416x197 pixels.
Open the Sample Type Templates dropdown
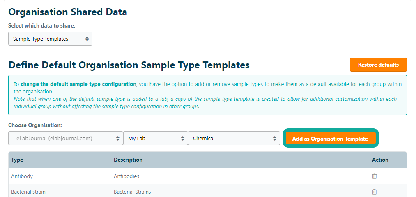tap(50, 39)
